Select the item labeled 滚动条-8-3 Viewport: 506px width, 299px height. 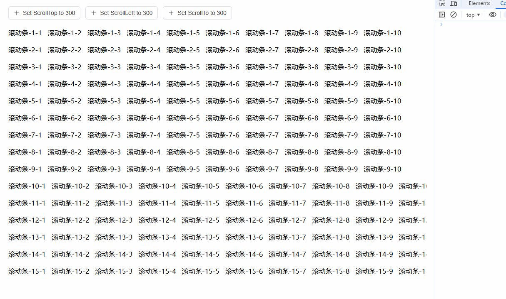point(104,152)
